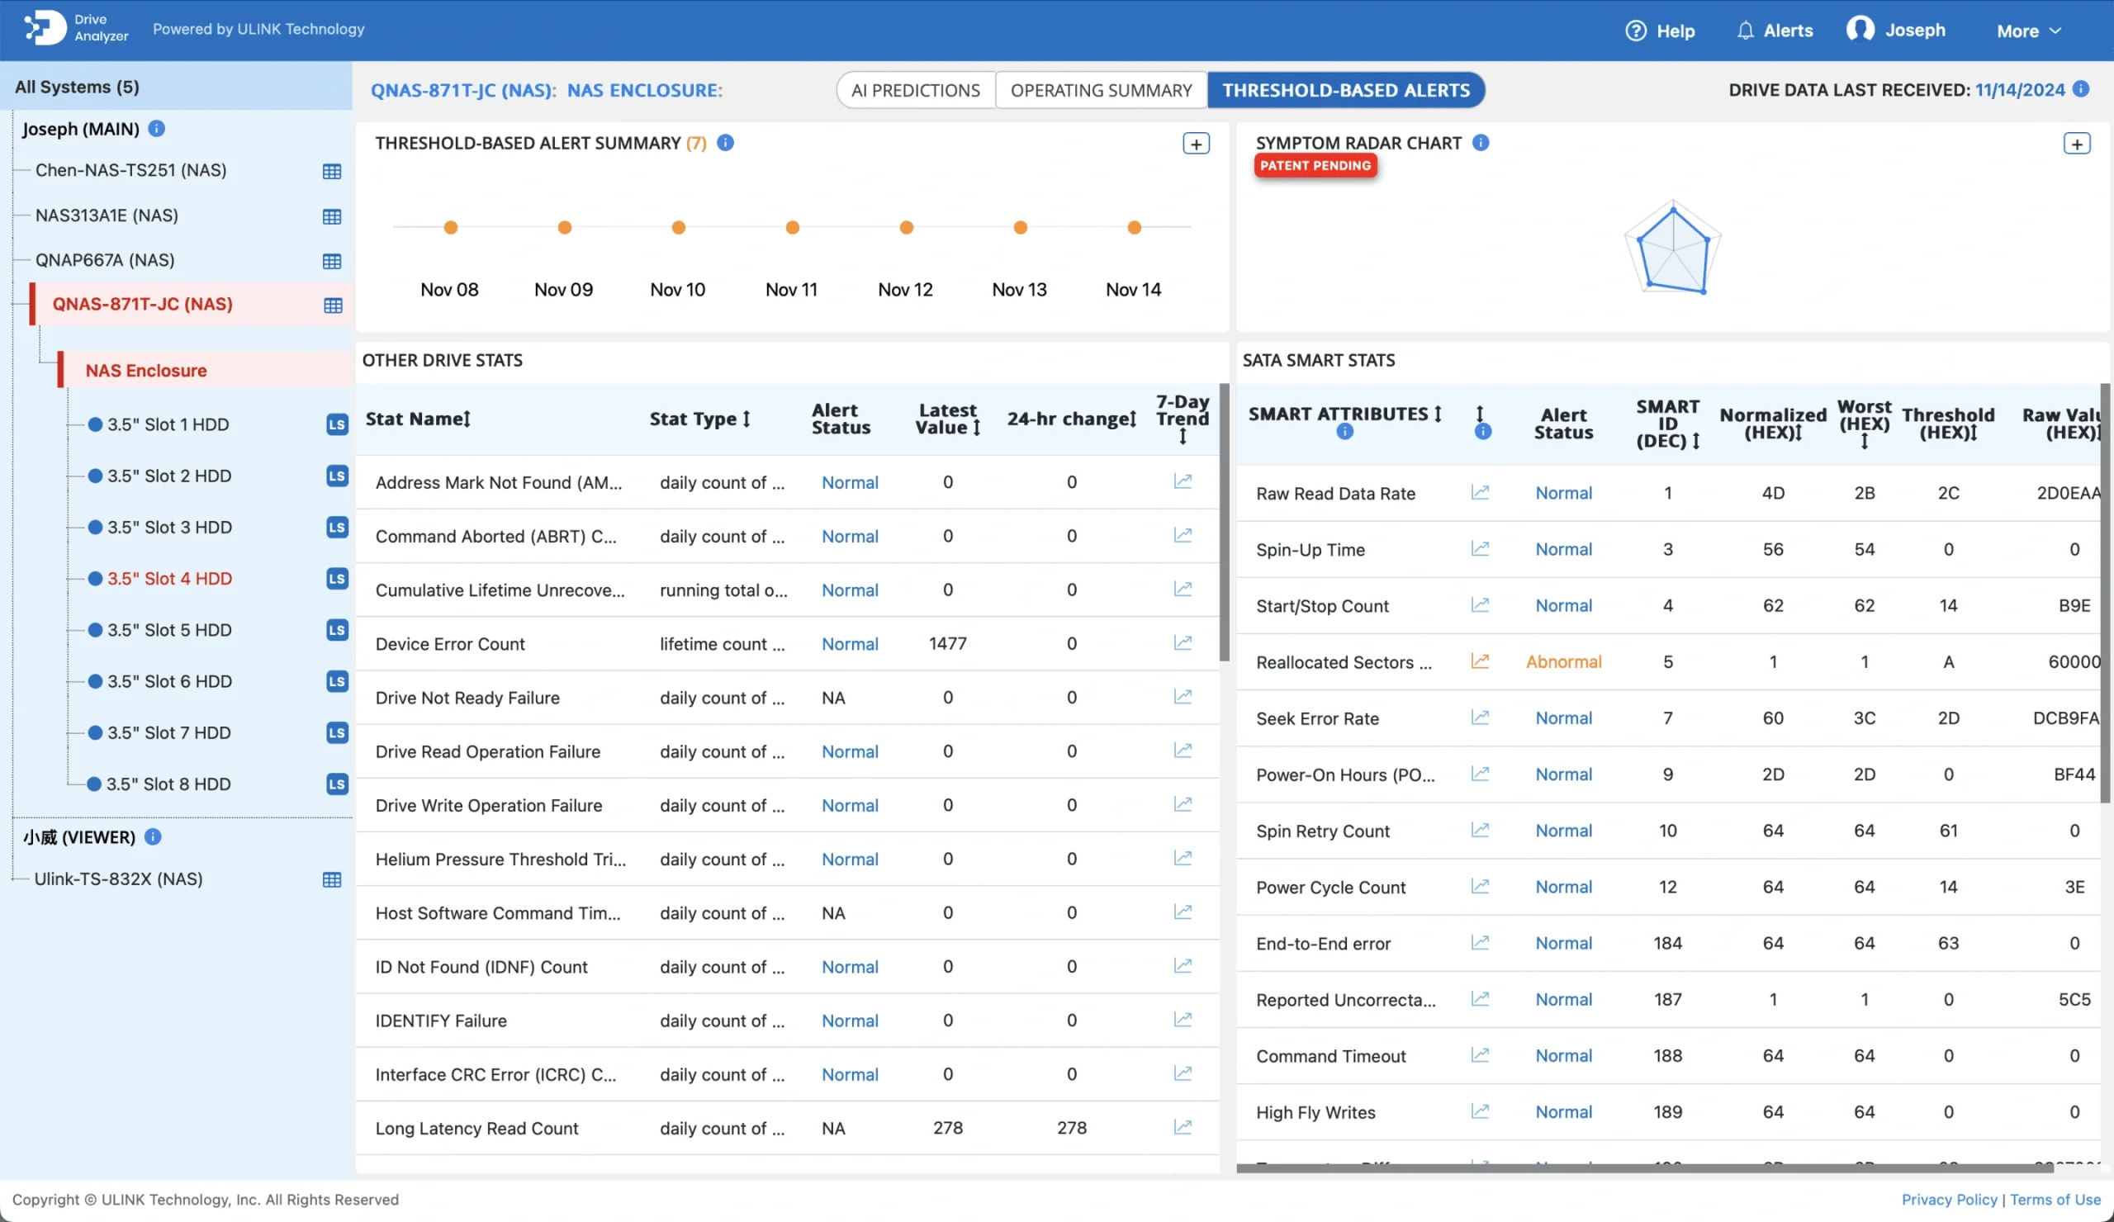Screen dimensions: 2114x1222
Task: Click the info icon beside Threshold-Based Alert Summary
Action: click(725, 143)
